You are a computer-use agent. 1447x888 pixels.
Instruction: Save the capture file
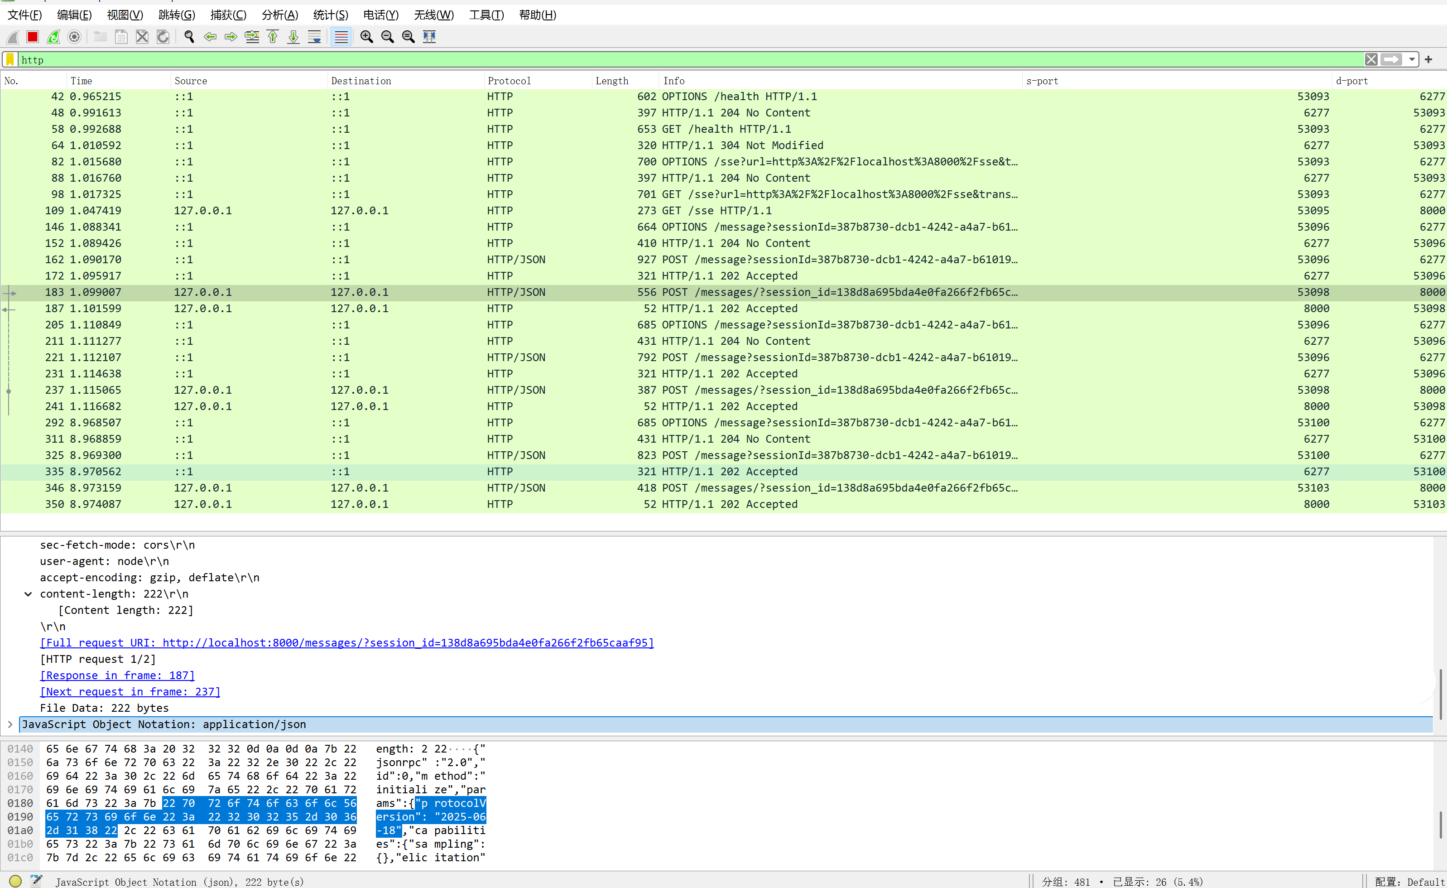tap(121, 37)
